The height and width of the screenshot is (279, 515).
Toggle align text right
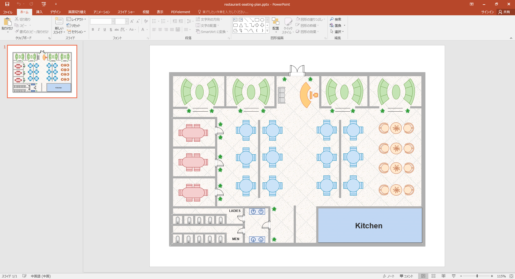pyautogui.click(x=166, y=30)
